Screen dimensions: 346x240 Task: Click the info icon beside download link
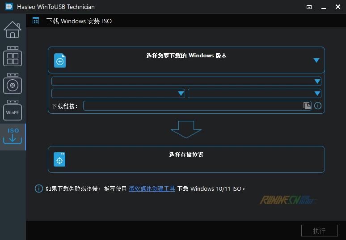318,106
